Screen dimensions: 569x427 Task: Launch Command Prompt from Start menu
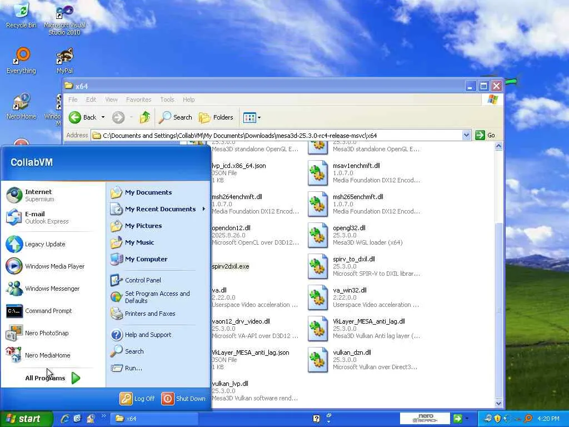(53, 311)
